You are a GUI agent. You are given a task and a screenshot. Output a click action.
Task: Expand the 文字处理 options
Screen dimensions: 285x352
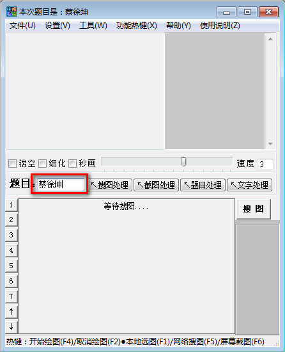(250, 185)
